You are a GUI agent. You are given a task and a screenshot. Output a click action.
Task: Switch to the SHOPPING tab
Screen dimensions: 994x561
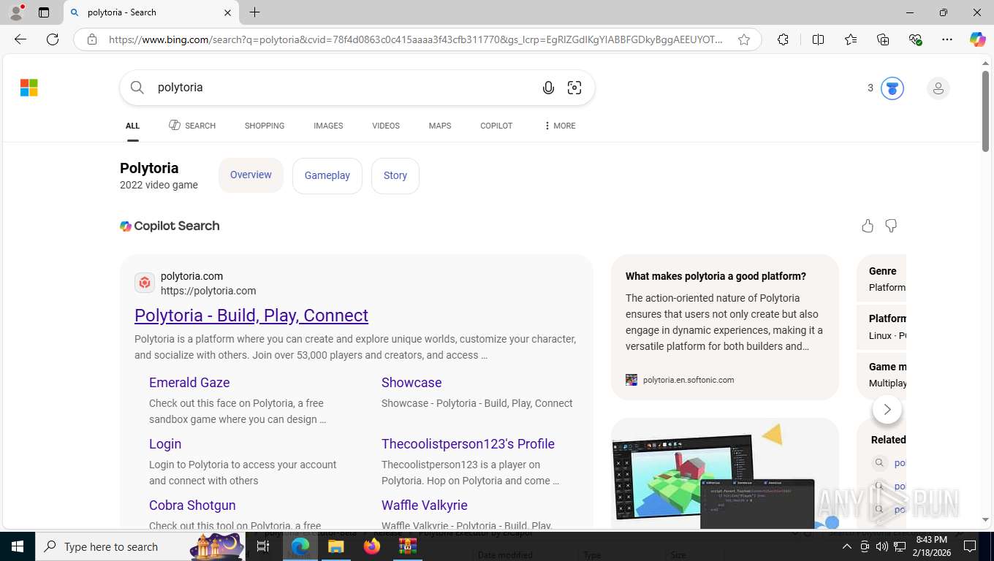click(x=265, y=126)
